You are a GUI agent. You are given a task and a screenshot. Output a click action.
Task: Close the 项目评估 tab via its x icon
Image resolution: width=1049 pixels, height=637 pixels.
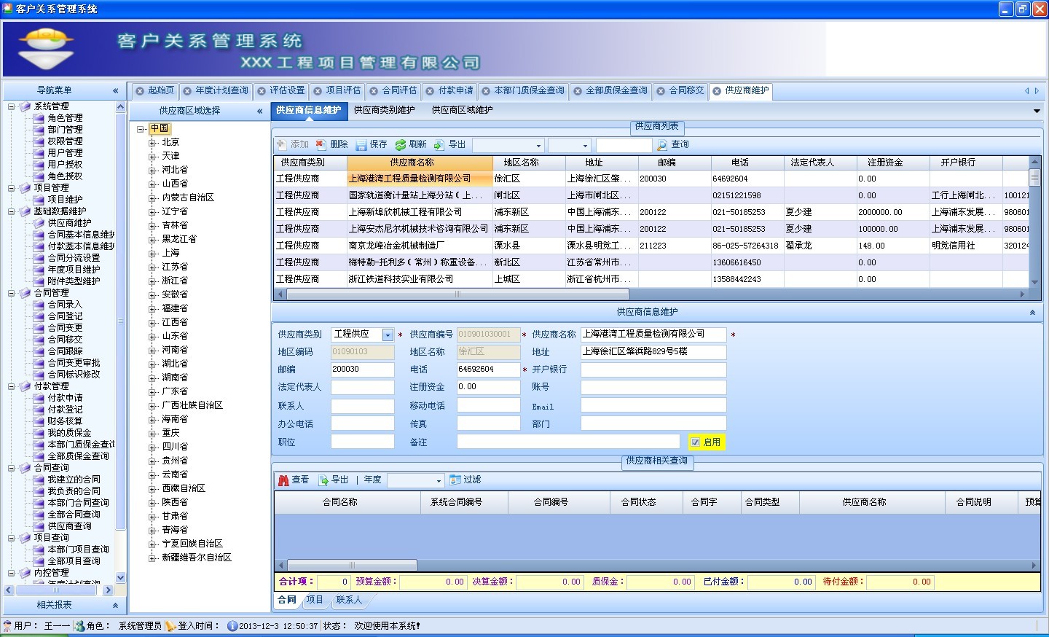coord(318,91)
